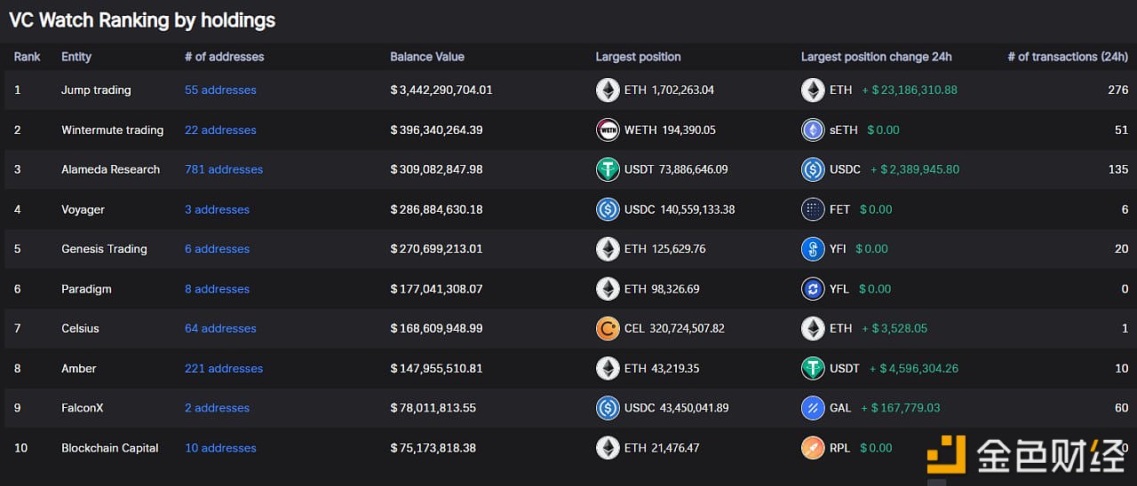
Task: Sort by the Rank column header
Action: tap(28, 57)
